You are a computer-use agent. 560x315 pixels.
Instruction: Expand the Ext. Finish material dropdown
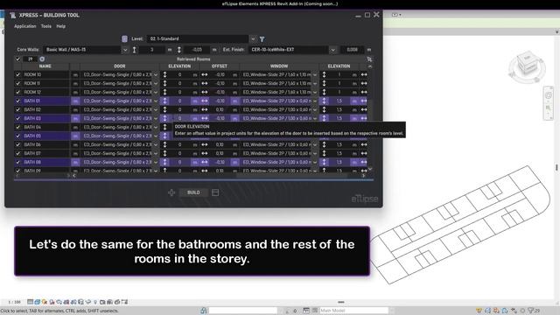pyautogui.click(x=332, y=50)
